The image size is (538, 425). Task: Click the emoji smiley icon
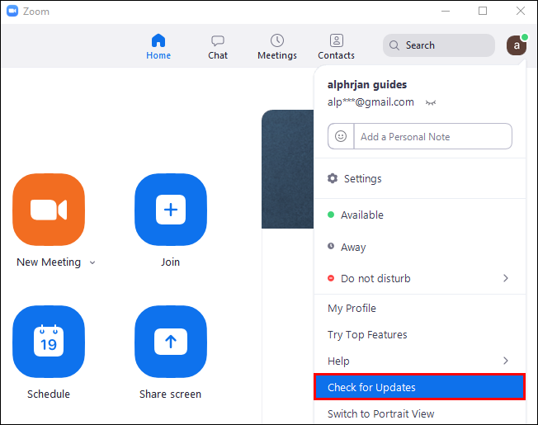pyautogui.click(x=341, y=136)
